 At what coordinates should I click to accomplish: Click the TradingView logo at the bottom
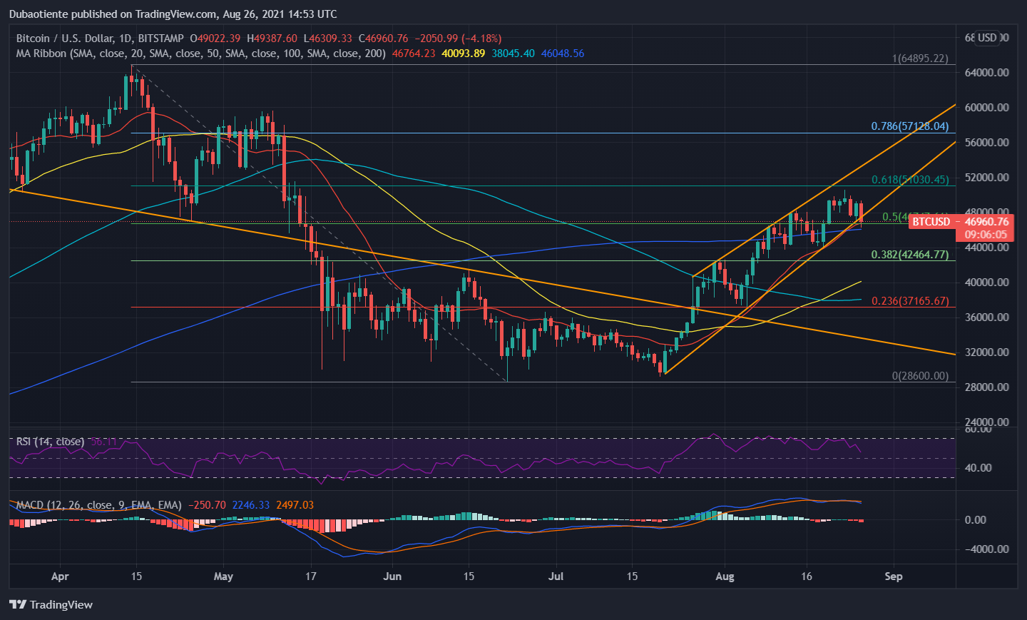point(51,604)
